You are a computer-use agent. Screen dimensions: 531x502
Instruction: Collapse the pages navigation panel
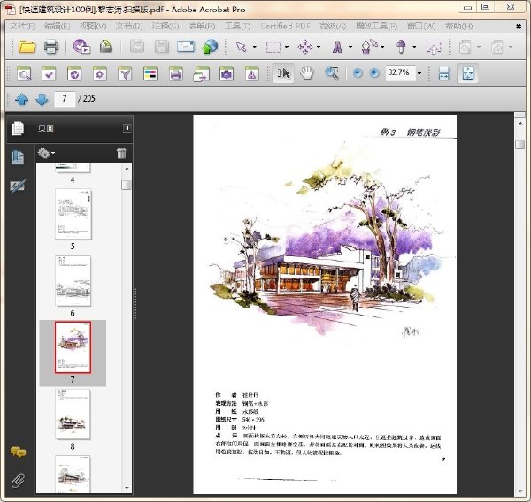coord(127,128)
